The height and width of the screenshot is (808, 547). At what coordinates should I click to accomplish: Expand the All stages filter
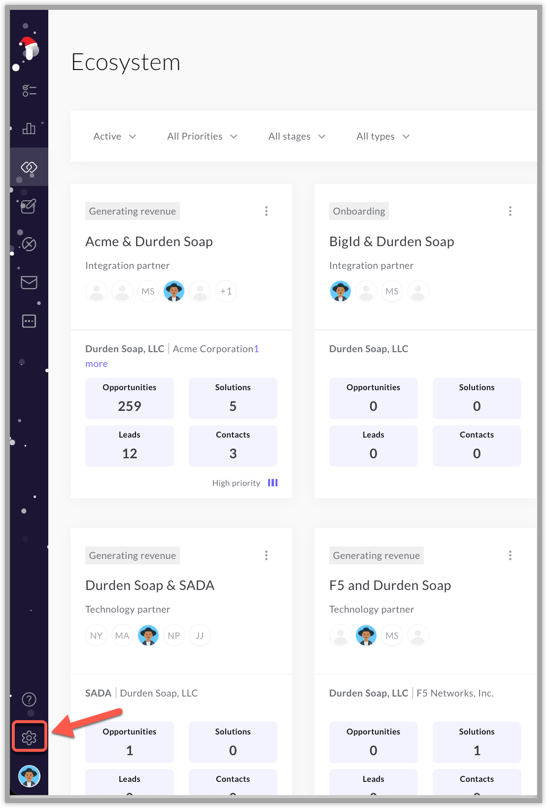(x=297, y=136)
